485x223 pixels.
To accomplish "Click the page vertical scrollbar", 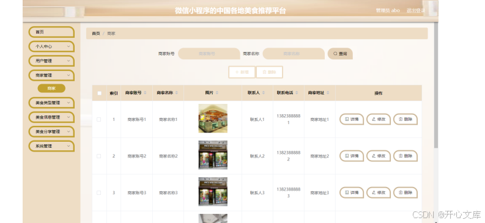I will click(436, 85).
